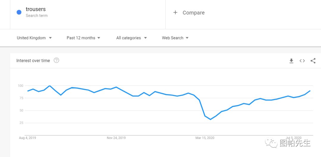Download the interest over time data
The height and width of the screenshot is (157, 321).
point(291,61)
